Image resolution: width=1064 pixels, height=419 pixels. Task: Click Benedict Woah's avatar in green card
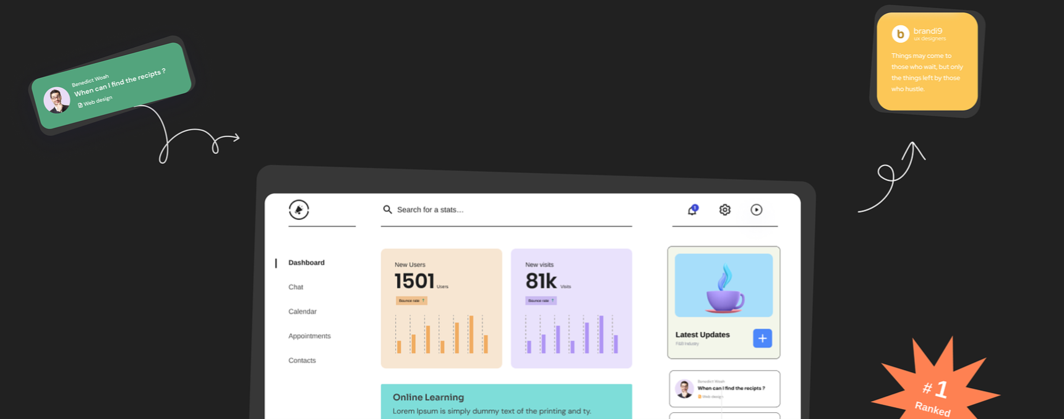57,100
